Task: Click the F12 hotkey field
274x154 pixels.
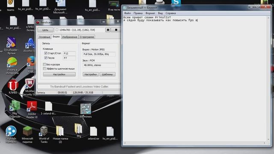Action: 69,53
